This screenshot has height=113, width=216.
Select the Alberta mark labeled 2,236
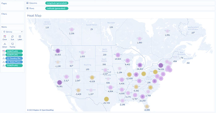(x=72, y=30)
